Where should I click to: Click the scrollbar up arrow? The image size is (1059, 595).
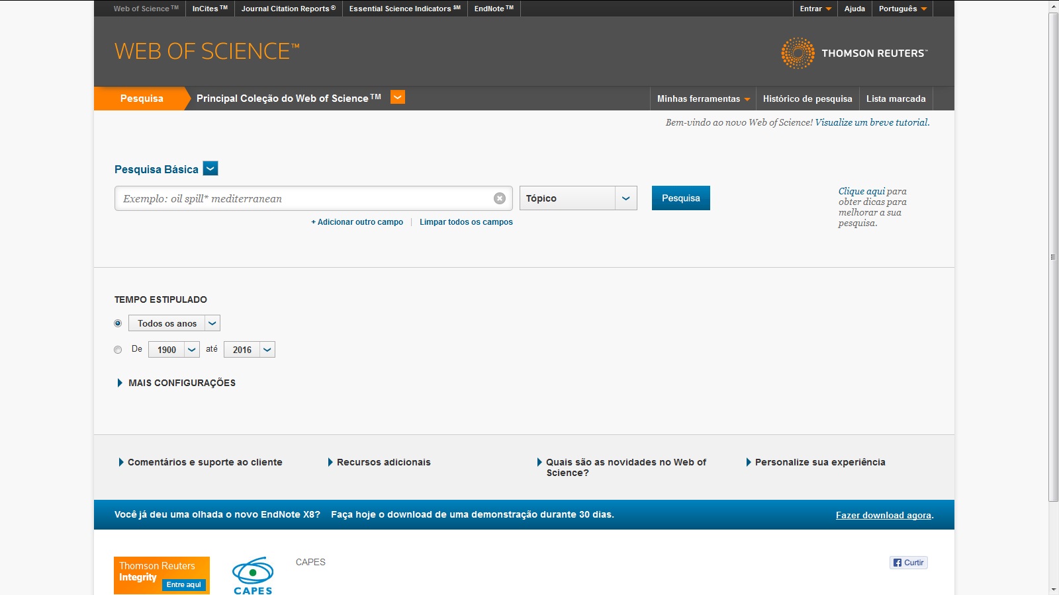click(1054, 5)
